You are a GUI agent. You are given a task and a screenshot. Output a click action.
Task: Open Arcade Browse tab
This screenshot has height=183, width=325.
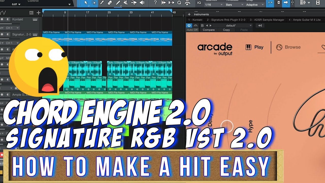point(288,47)
